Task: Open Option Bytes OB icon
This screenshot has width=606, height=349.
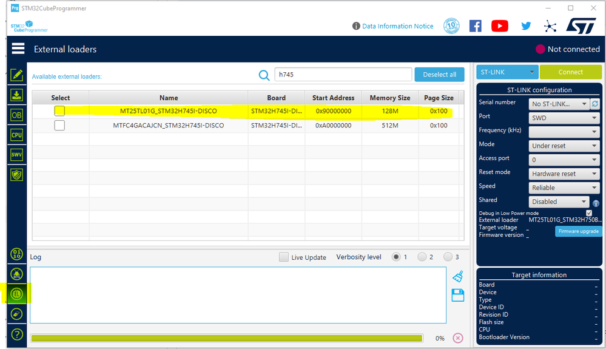Action: tap(16, 115)
